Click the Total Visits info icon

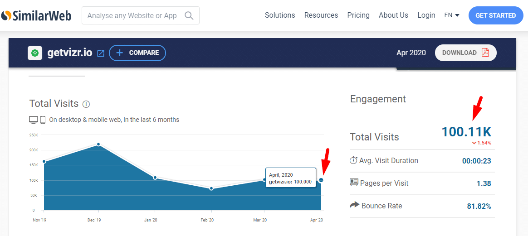click(86, 104)
